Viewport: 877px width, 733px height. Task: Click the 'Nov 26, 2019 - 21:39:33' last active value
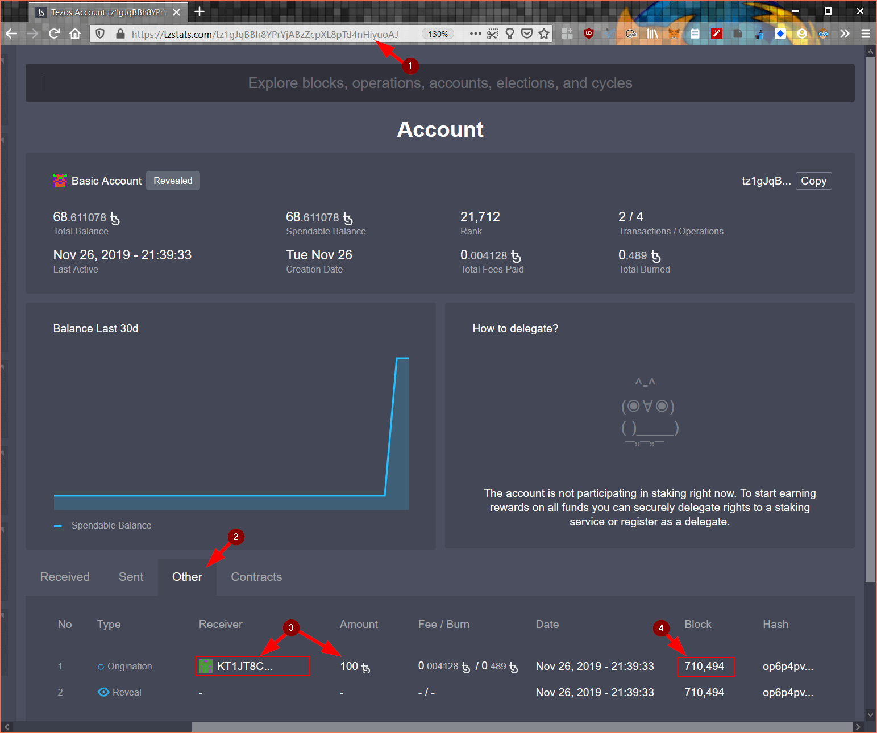click(122, 255)
